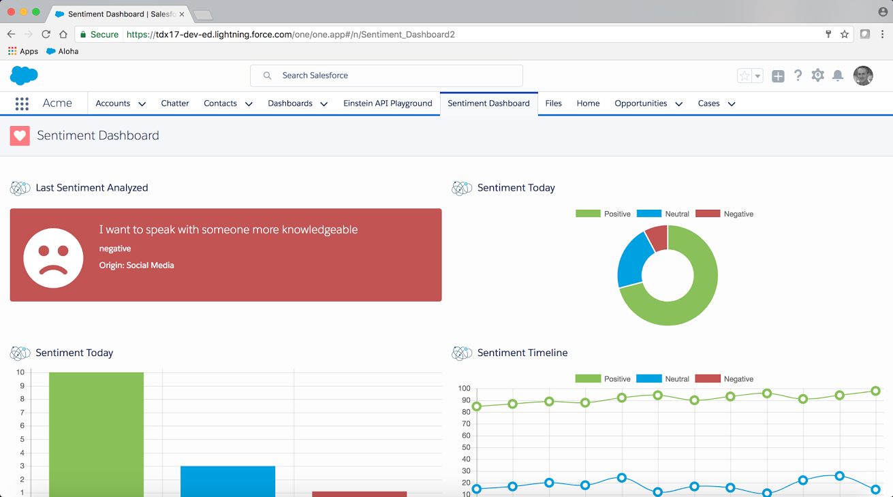The image size is (893, 497).
Task: Click the green bar in bar chart
Action: (96, 434)
